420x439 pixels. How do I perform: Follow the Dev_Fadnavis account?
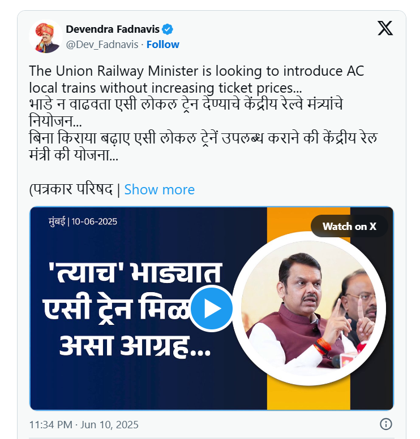tap(162, 45)
